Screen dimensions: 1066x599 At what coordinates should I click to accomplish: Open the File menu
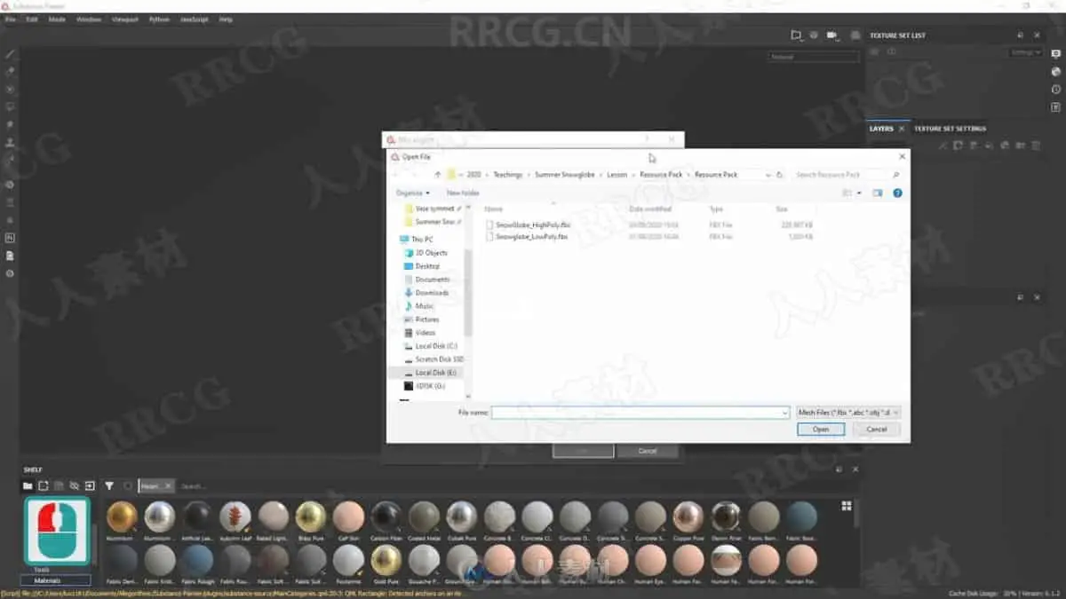(x=11, y=19)
